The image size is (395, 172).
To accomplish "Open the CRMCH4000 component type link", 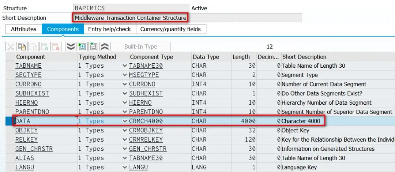I will click(x=146, y=121).
